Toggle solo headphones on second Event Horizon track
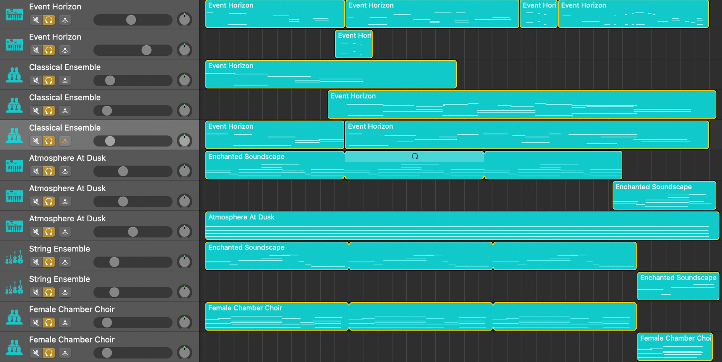Viewport: 722px width, 362px height. [x=49, y=50]
